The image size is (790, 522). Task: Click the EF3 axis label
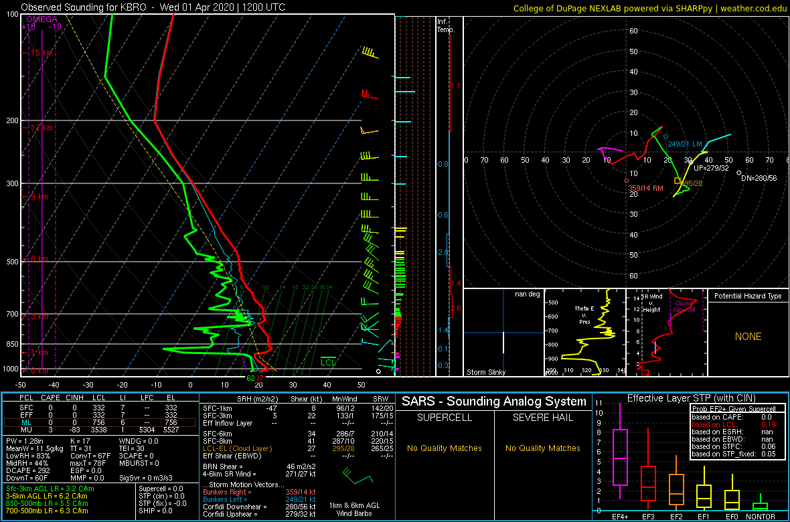click(647, 517)
